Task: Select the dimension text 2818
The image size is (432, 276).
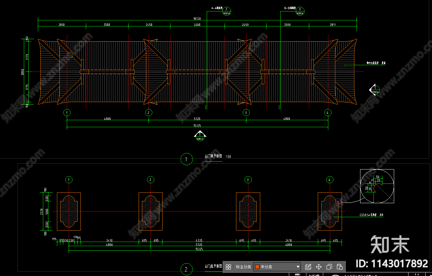Action: point(62,24)
